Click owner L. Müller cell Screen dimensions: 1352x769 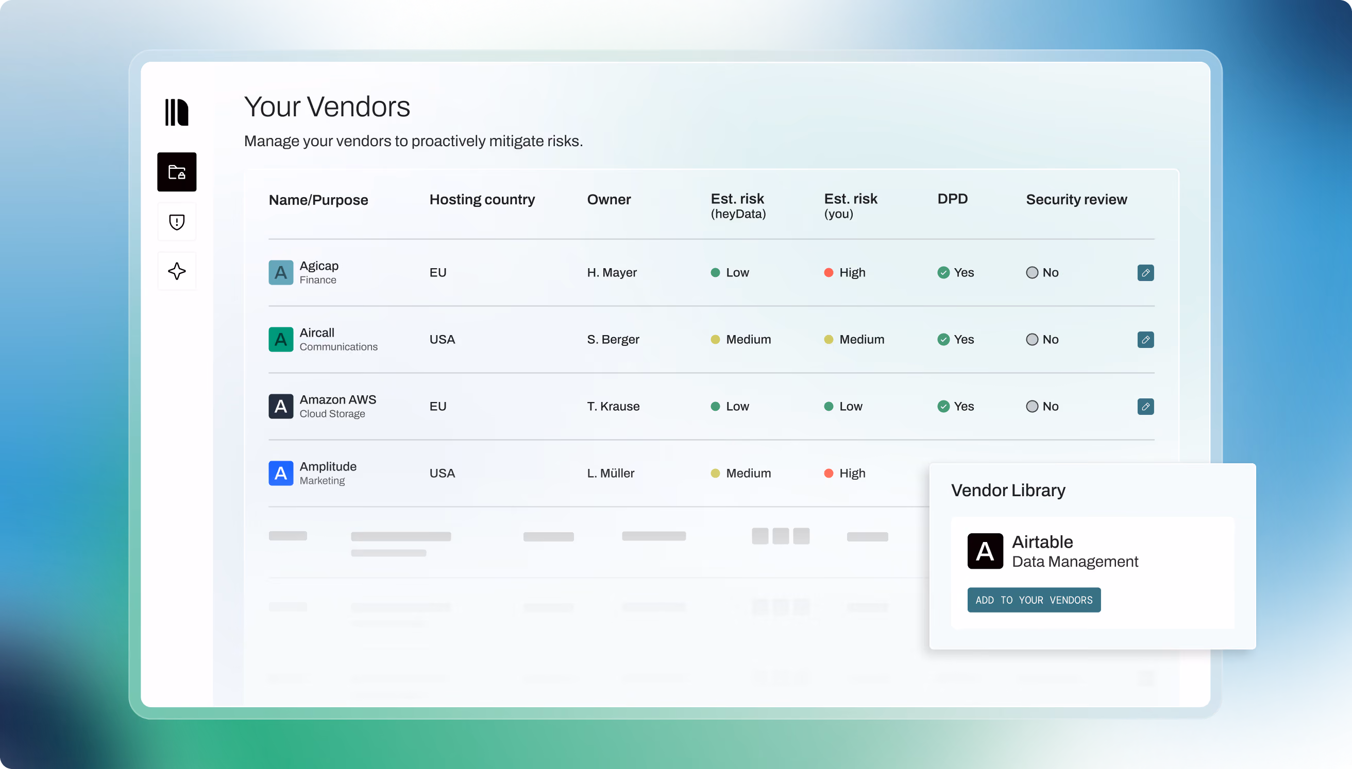click(611, 473)
